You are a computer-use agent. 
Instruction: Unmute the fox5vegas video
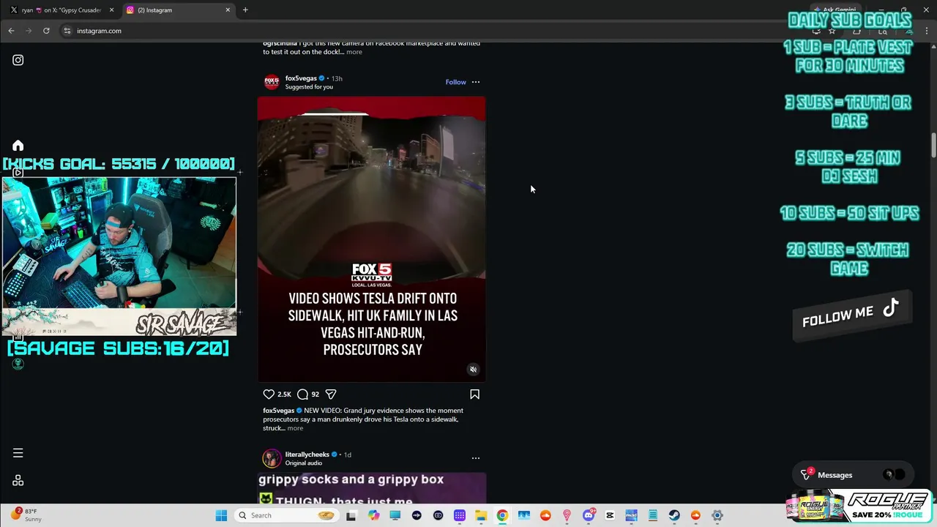pyautogui.click(x=473, y=370)
